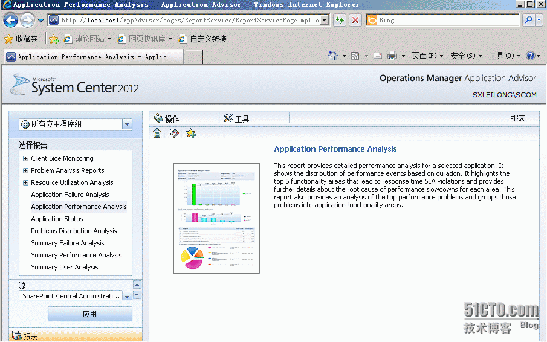Click the red Stop loading icon
This screenshot has width=547, height=342.
pyautogui.click(x=355, y=20)
